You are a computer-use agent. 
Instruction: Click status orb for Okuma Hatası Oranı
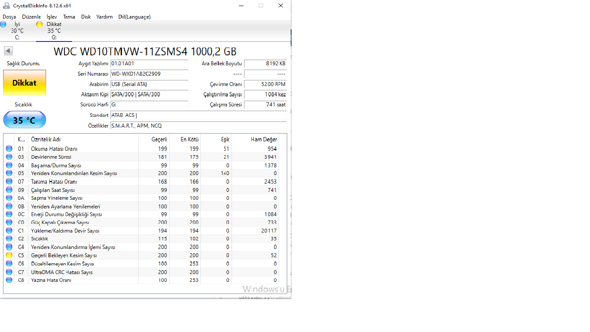coord(9,149)
